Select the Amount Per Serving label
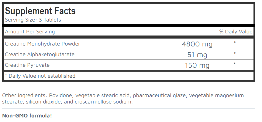Screen dimensions: 262x122 pyautogui.click(x=30, y=32)
